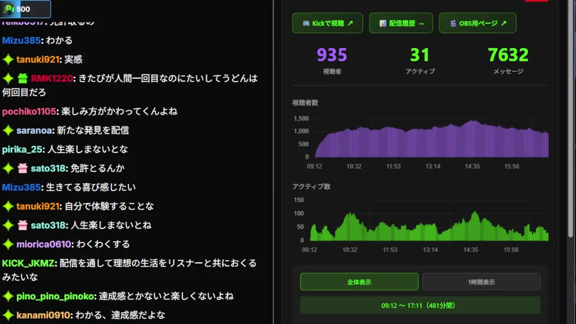Click the 視聴者数 chart heading

[305, 103]
